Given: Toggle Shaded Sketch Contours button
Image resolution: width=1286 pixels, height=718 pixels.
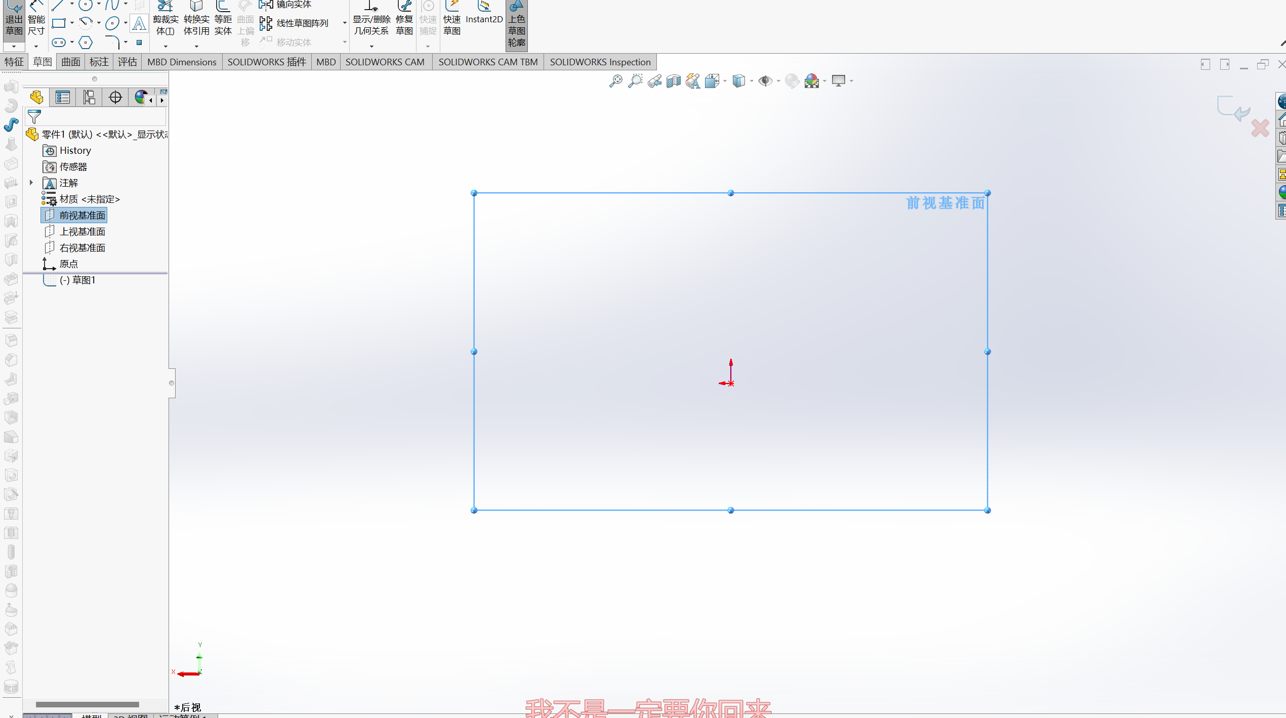Looking at the screenshot, I should [x=516, y=24].
